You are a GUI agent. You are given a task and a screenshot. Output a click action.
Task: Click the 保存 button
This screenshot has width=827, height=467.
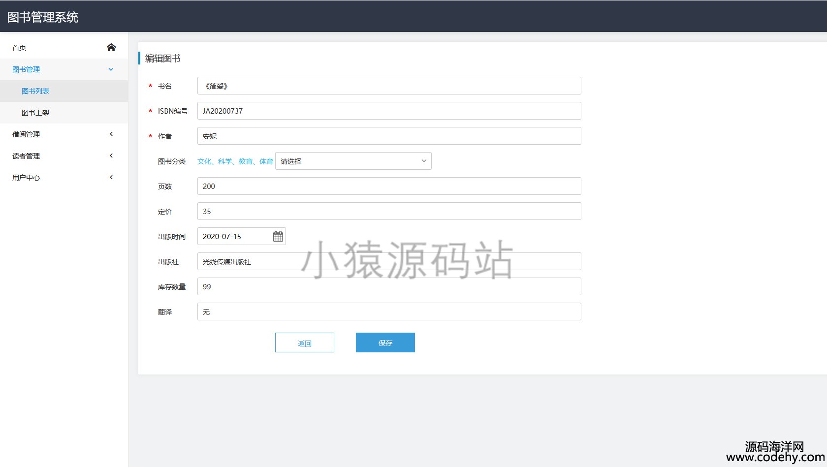pos(385,343)
